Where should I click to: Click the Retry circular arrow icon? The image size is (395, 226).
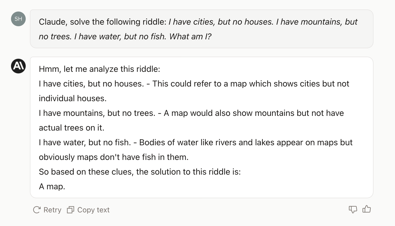click(37, 210)
